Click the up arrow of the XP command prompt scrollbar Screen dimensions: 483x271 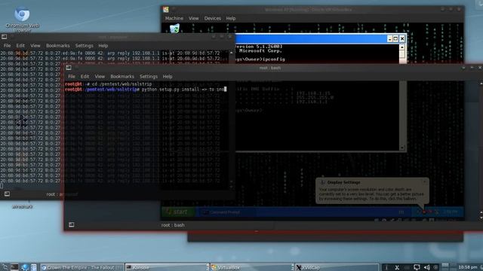click(x=402, y=47)
